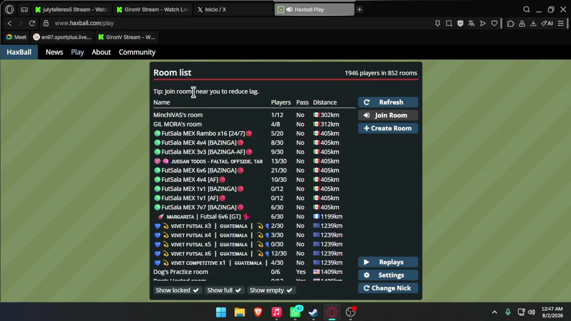The width and height of the screenshot is (571, 321).
Task: Toggle Show locked rooms filter
Action: [x=177, y=290]
